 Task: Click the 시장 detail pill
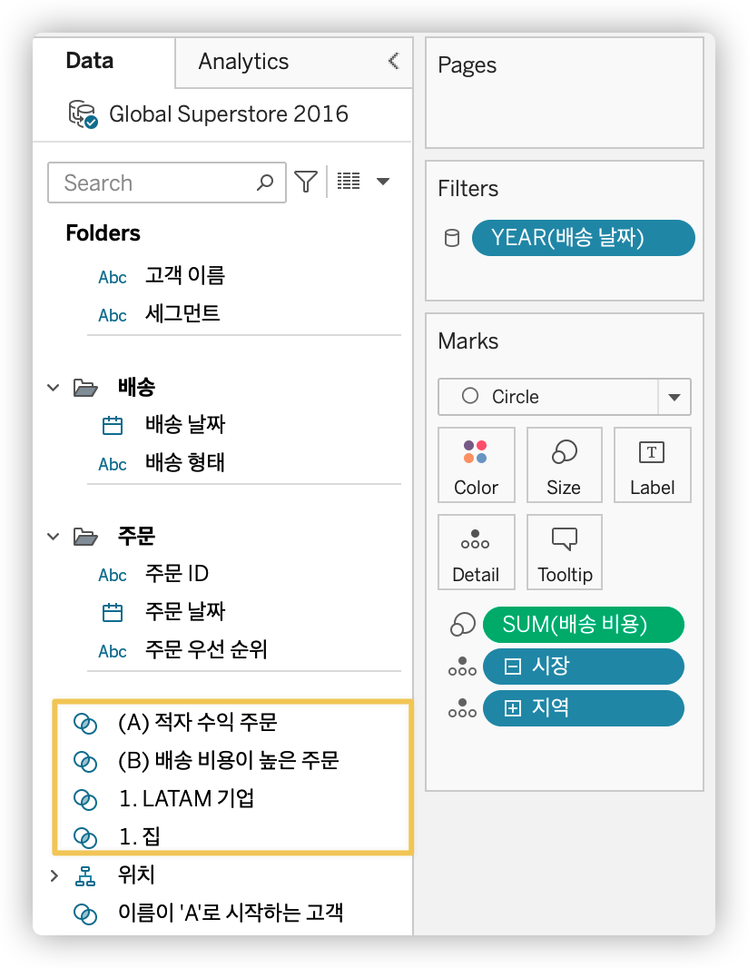[583, 667]
